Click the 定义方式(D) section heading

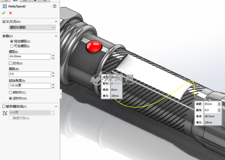12,22
